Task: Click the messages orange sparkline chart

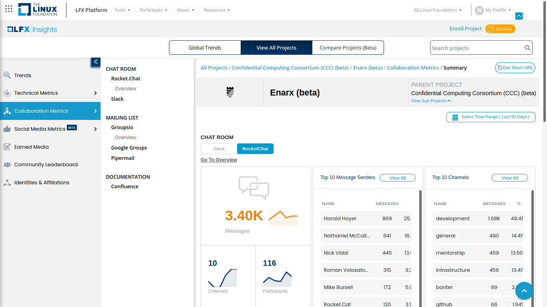Action: coord(283,218)
